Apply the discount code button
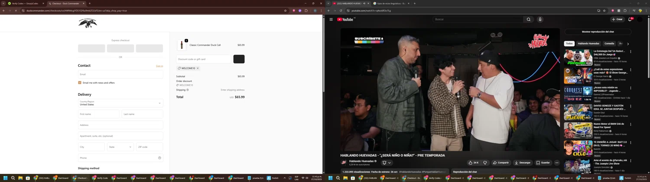The width and height of the screenshot is (650, 182). pyautogui.click(x=239, y=59)
